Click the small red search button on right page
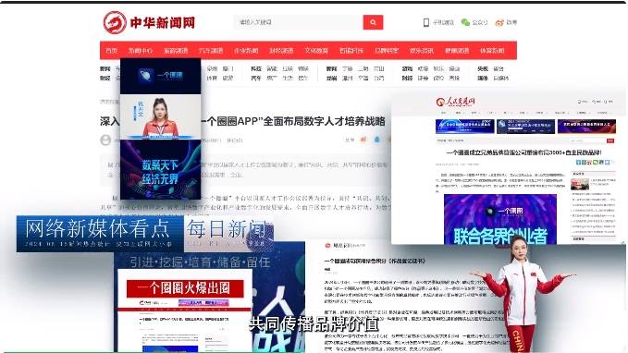The image size is (628, 353). tap(610, 140)
